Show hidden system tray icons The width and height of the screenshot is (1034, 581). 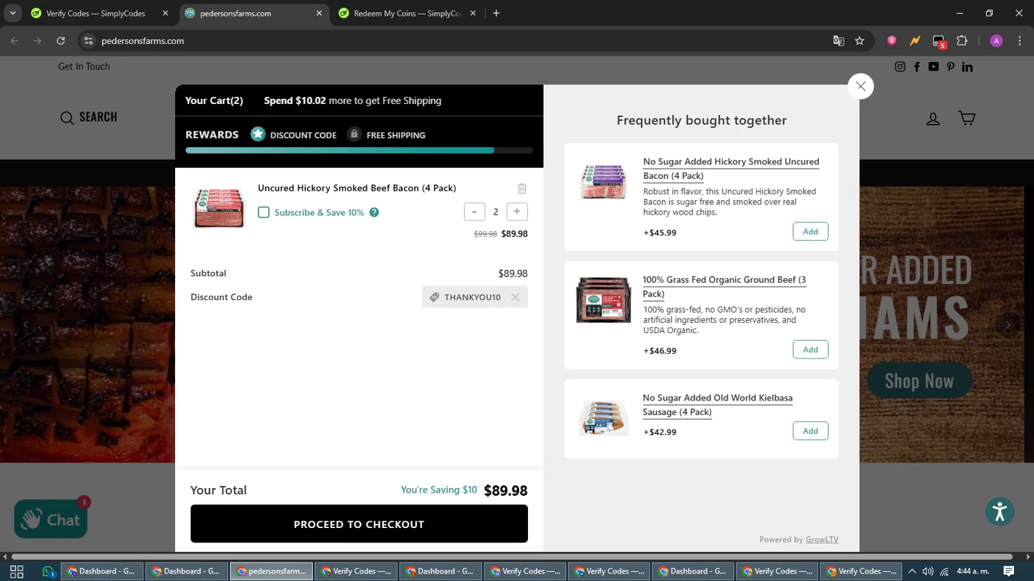tap(912, 571)
